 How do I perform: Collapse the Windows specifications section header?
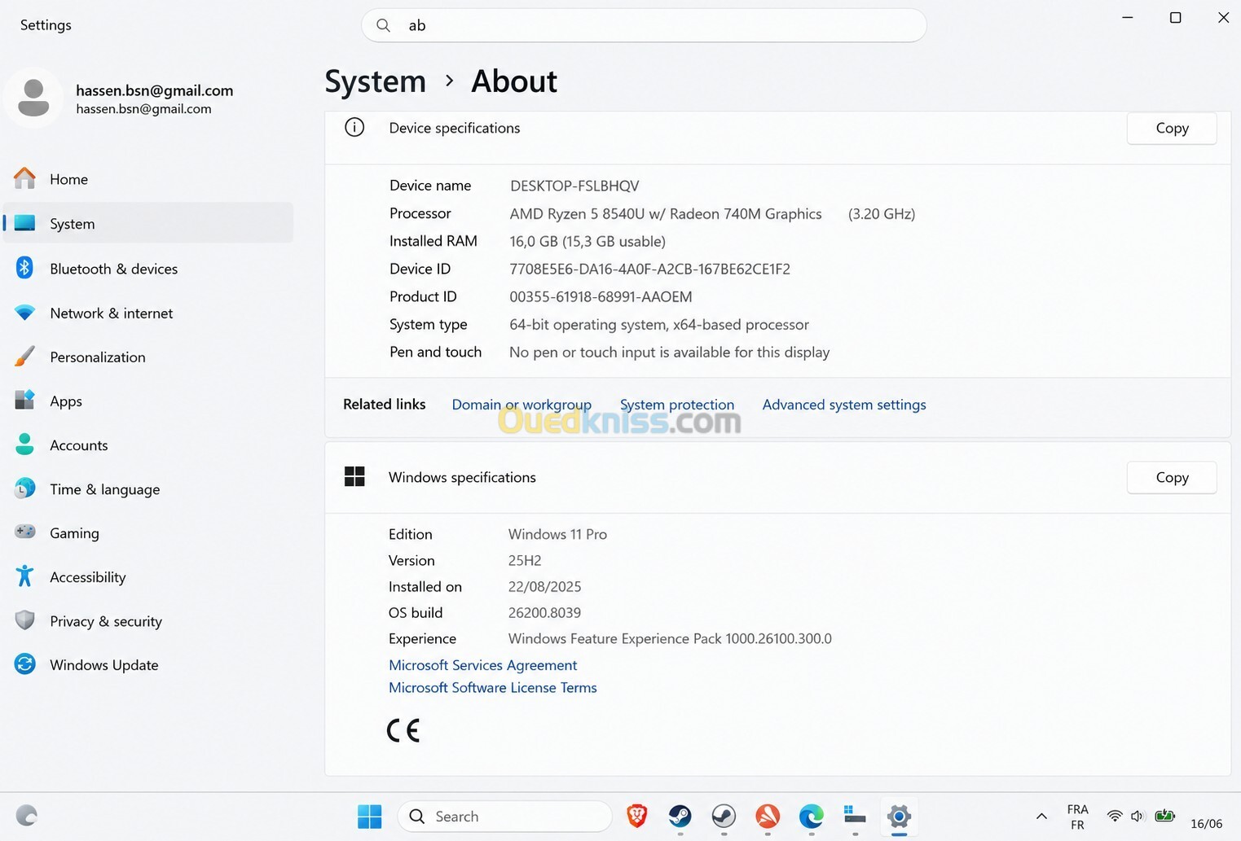(777, 477)
